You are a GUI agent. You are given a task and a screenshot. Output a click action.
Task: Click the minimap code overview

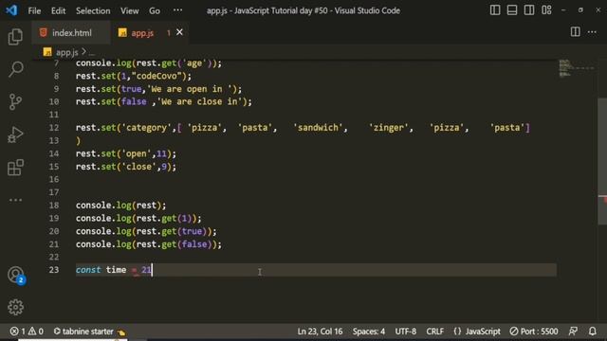point(576,68)
